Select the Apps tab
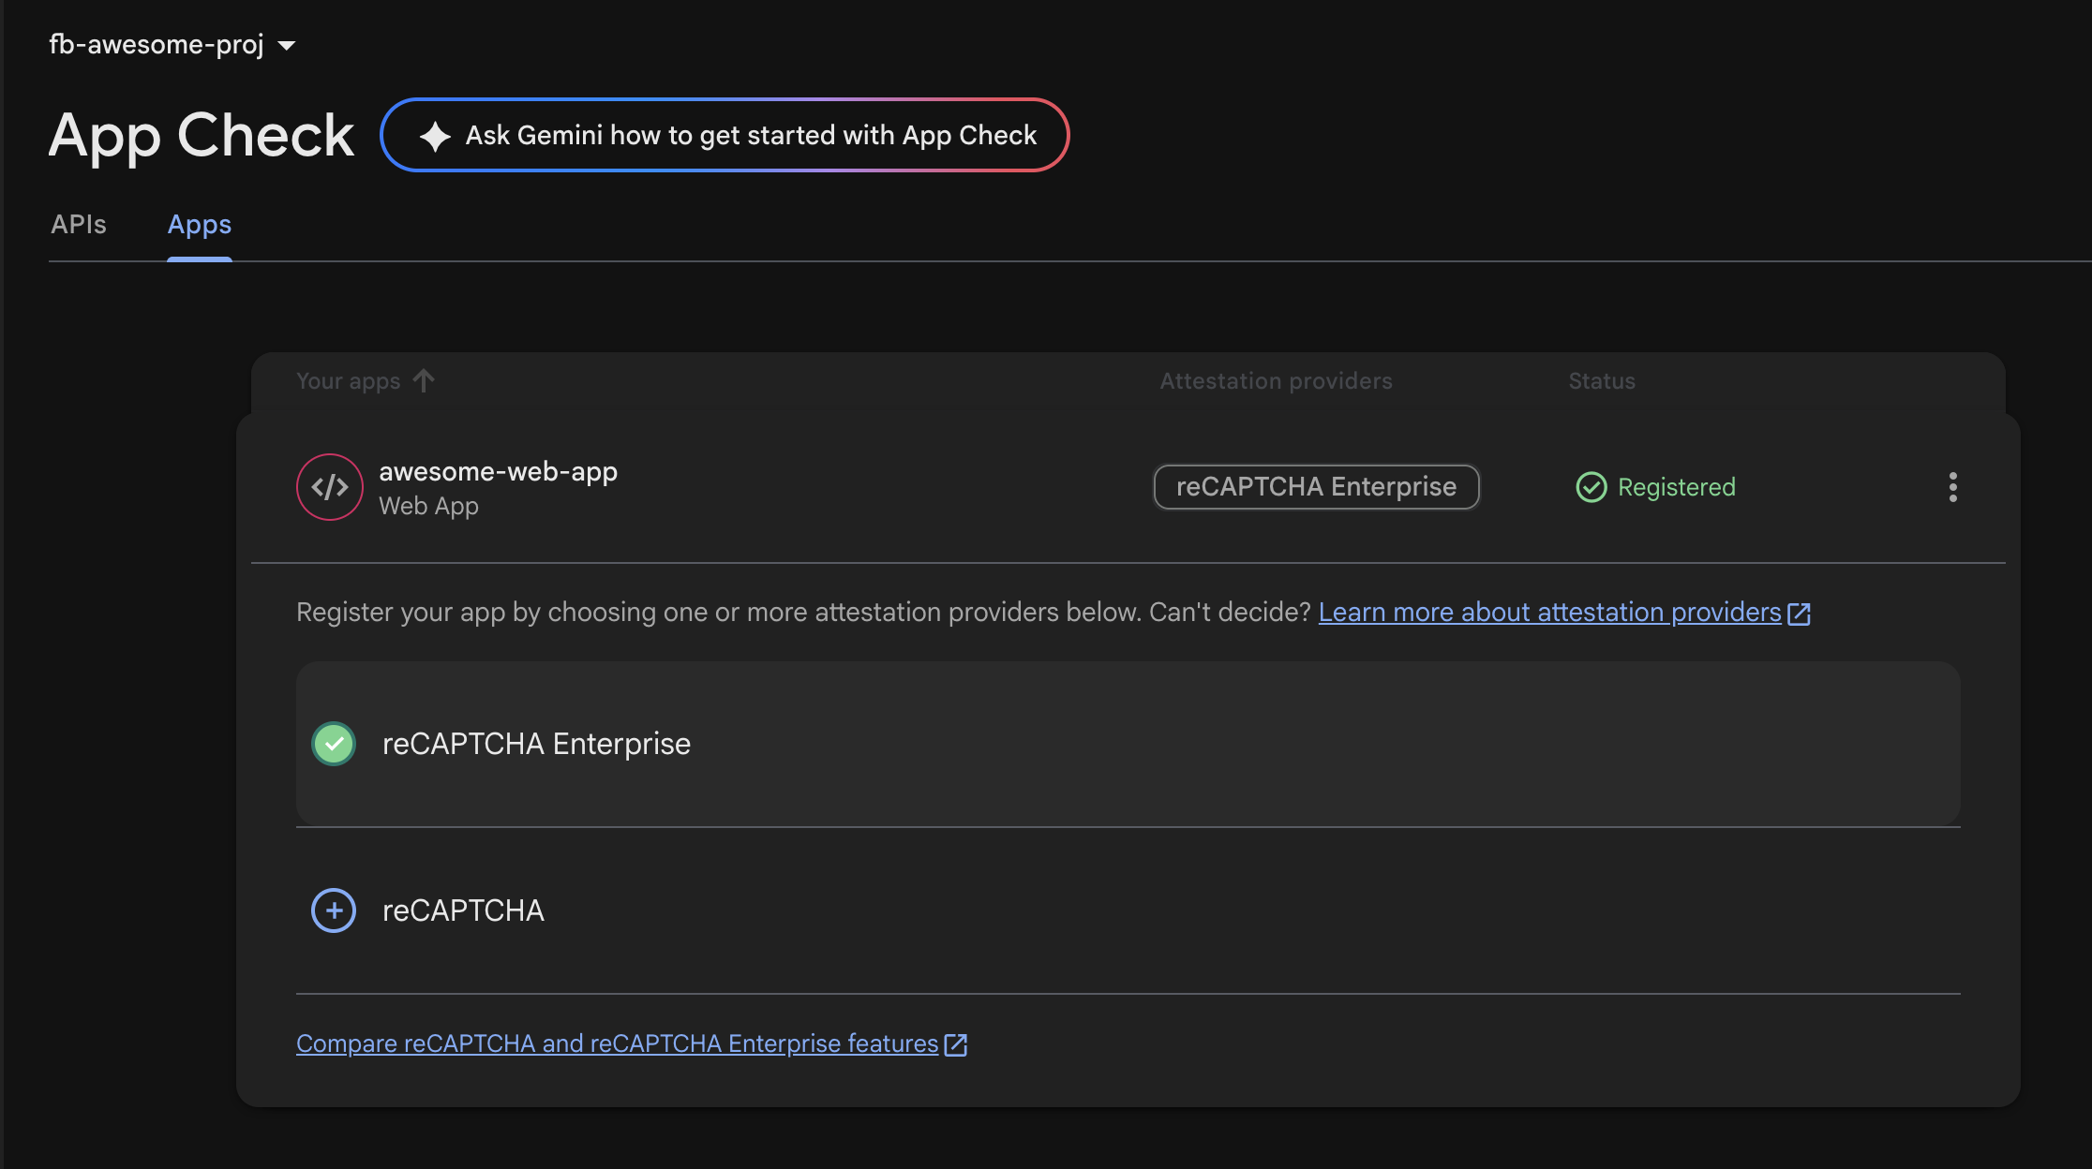 [x=200, y=225]
